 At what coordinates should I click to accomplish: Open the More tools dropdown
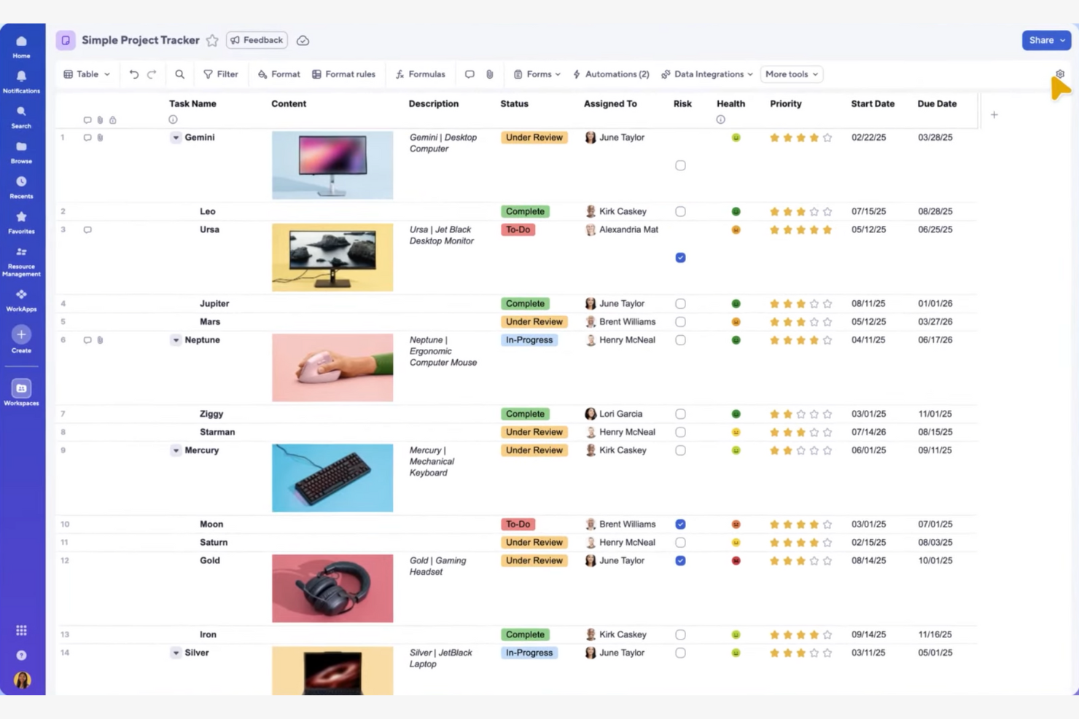point(791,74)
